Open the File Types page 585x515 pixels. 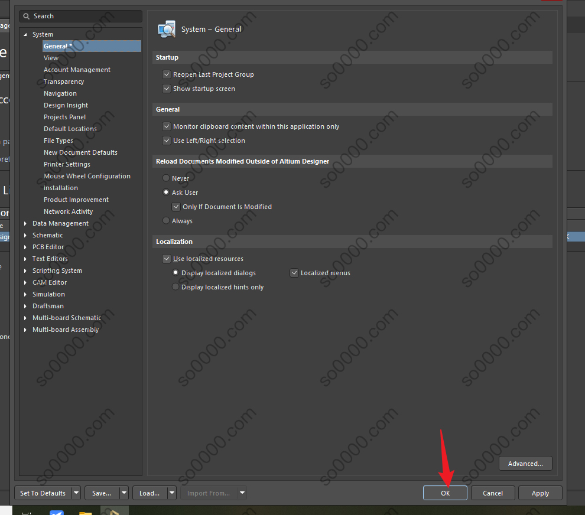coord(58,141)
